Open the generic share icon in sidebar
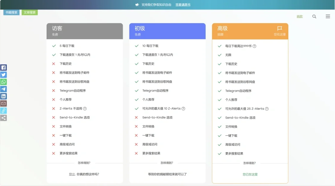Image resolution: width=335 pixels, height=186 pixels. pos(3,118)
